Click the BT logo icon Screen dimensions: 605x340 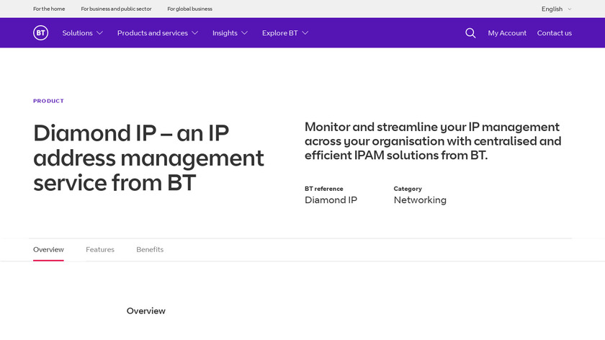(40, 33)
